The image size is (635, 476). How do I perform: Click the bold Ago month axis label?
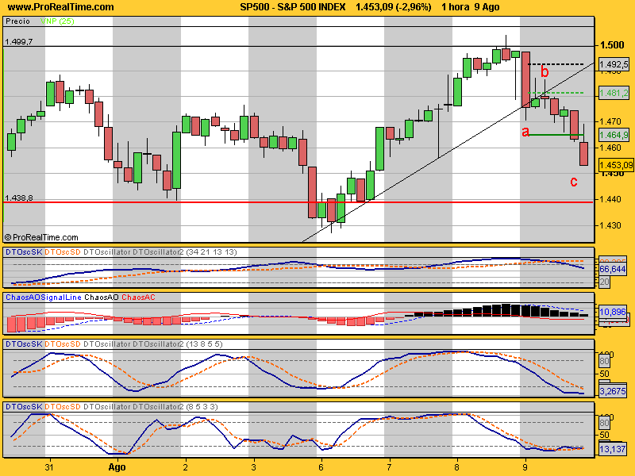[x=117, y=467]
